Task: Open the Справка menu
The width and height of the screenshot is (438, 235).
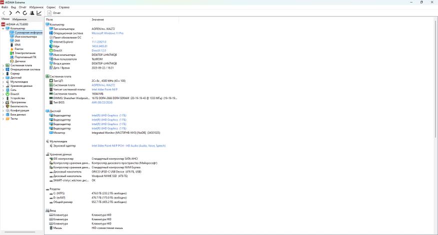Action: [x=64, y=7]
